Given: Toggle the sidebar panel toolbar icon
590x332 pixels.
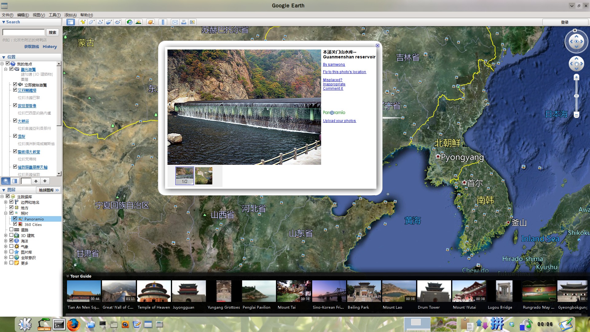Looking at the screenshot, I should pos(71,22).
